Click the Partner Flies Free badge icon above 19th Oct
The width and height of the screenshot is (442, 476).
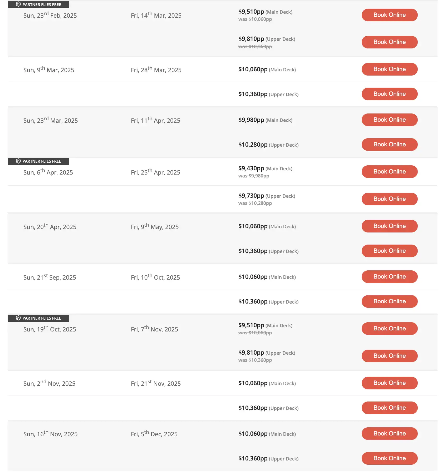point(18,318)
